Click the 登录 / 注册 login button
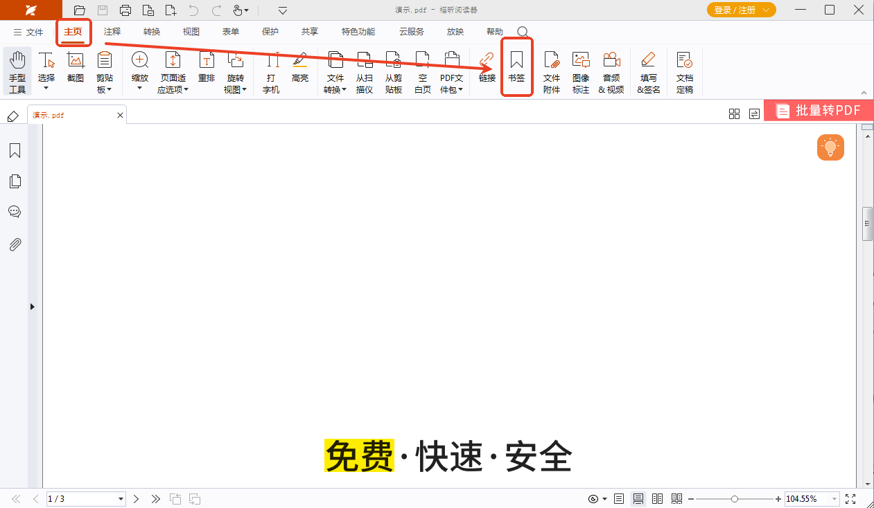 pos(741,10)
